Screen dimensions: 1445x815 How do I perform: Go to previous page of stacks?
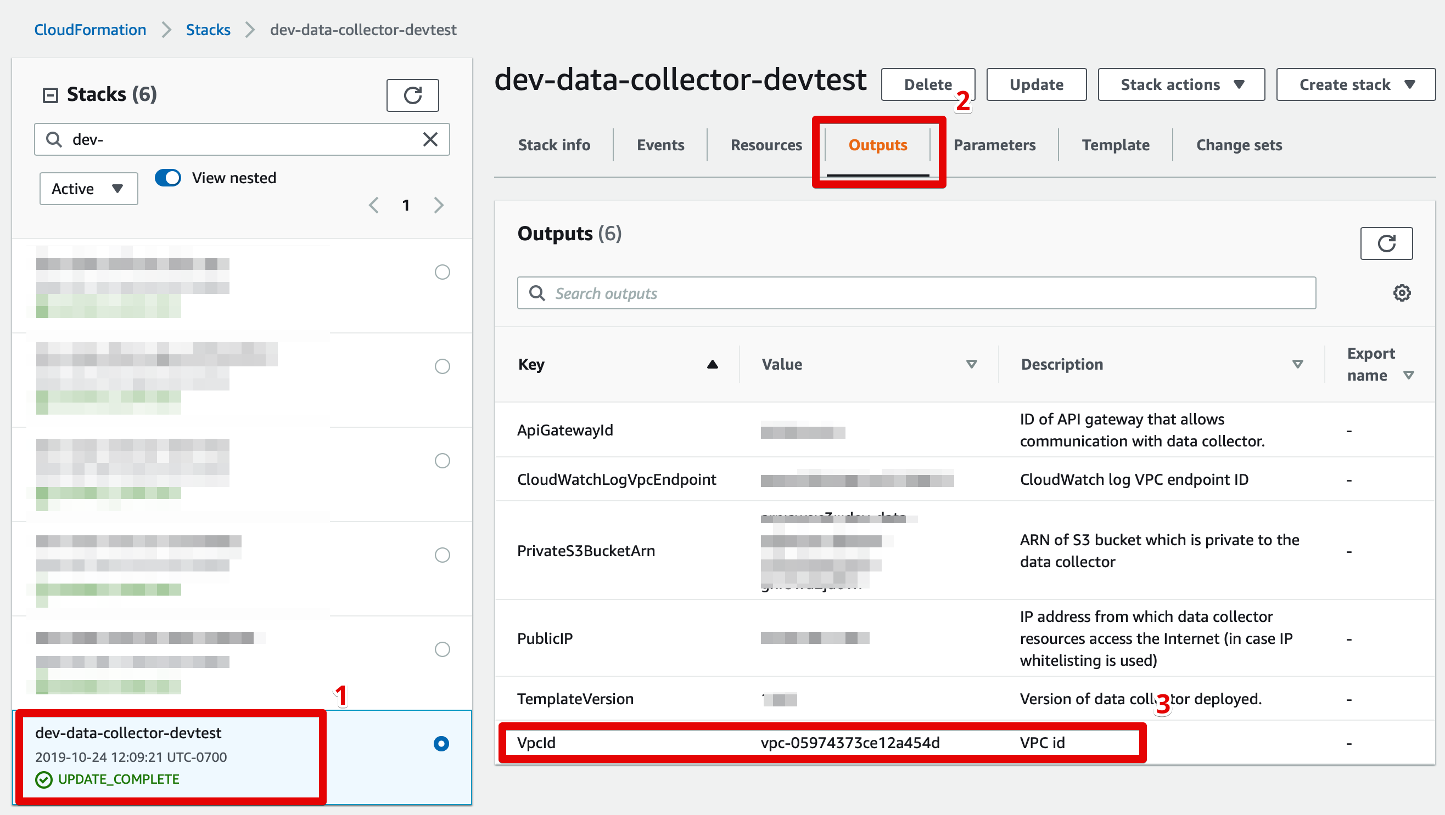[373, 205]
